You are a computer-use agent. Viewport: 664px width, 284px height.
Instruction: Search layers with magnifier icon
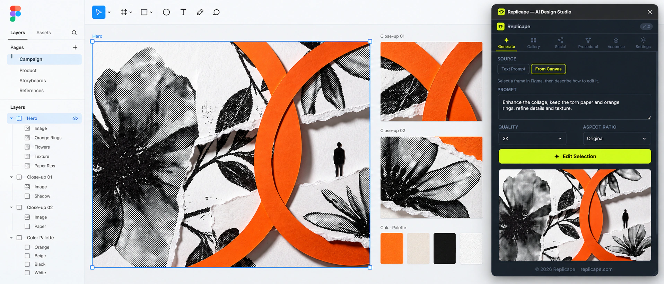[74, 33]
